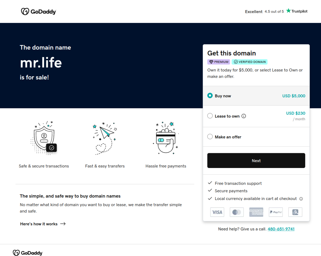Screen dimensions: 321x256
Task: Click the GoDaddy logo in header
Action: (x=38, y=11)
